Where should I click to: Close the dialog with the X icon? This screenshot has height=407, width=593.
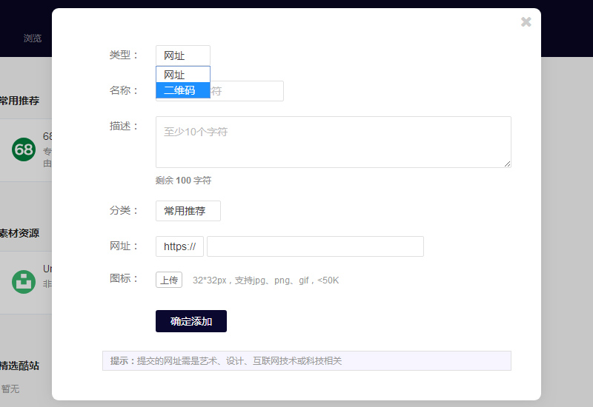(526, 22)
